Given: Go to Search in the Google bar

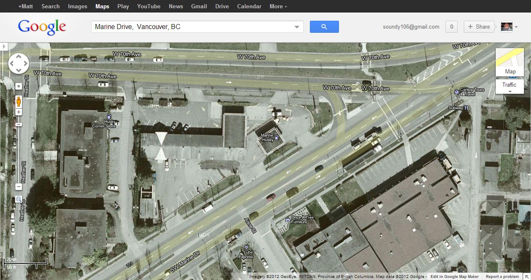Looking at the screenshot, I should pos(50,6).
